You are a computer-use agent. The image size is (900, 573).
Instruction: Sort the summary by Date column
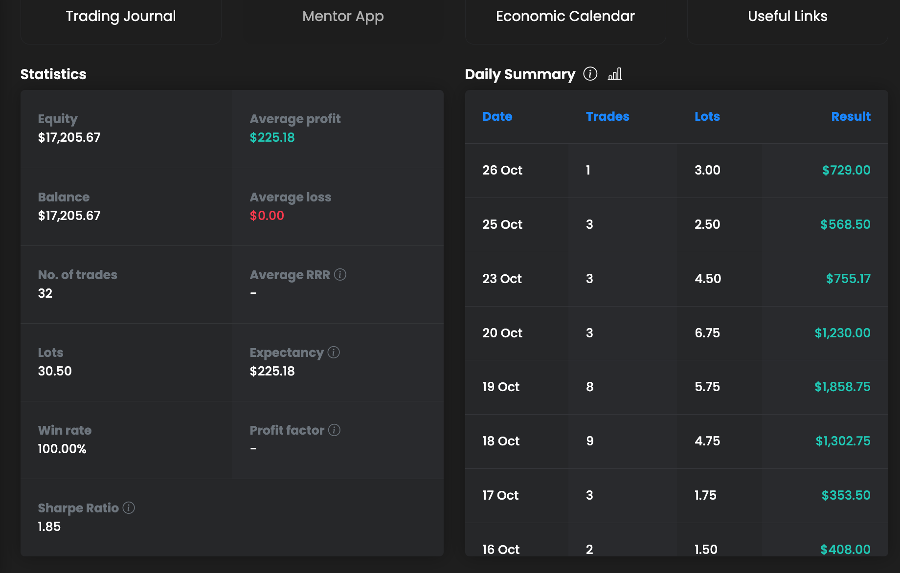(x=497, y=116)
